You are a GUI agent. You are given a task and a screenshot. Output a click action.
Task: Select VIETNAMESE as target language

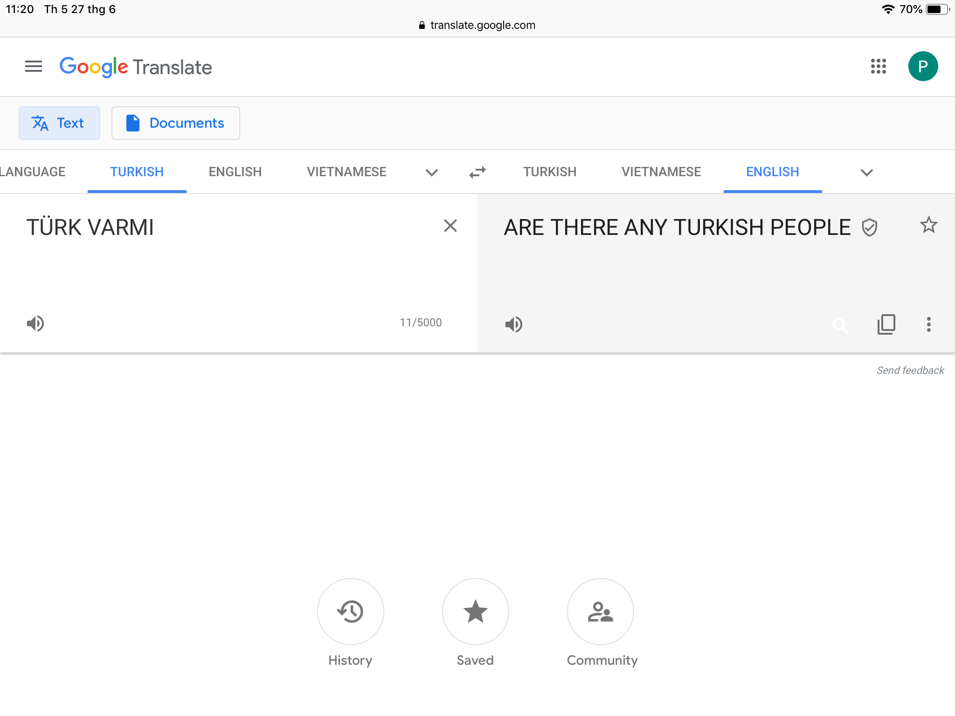[661, 172]
